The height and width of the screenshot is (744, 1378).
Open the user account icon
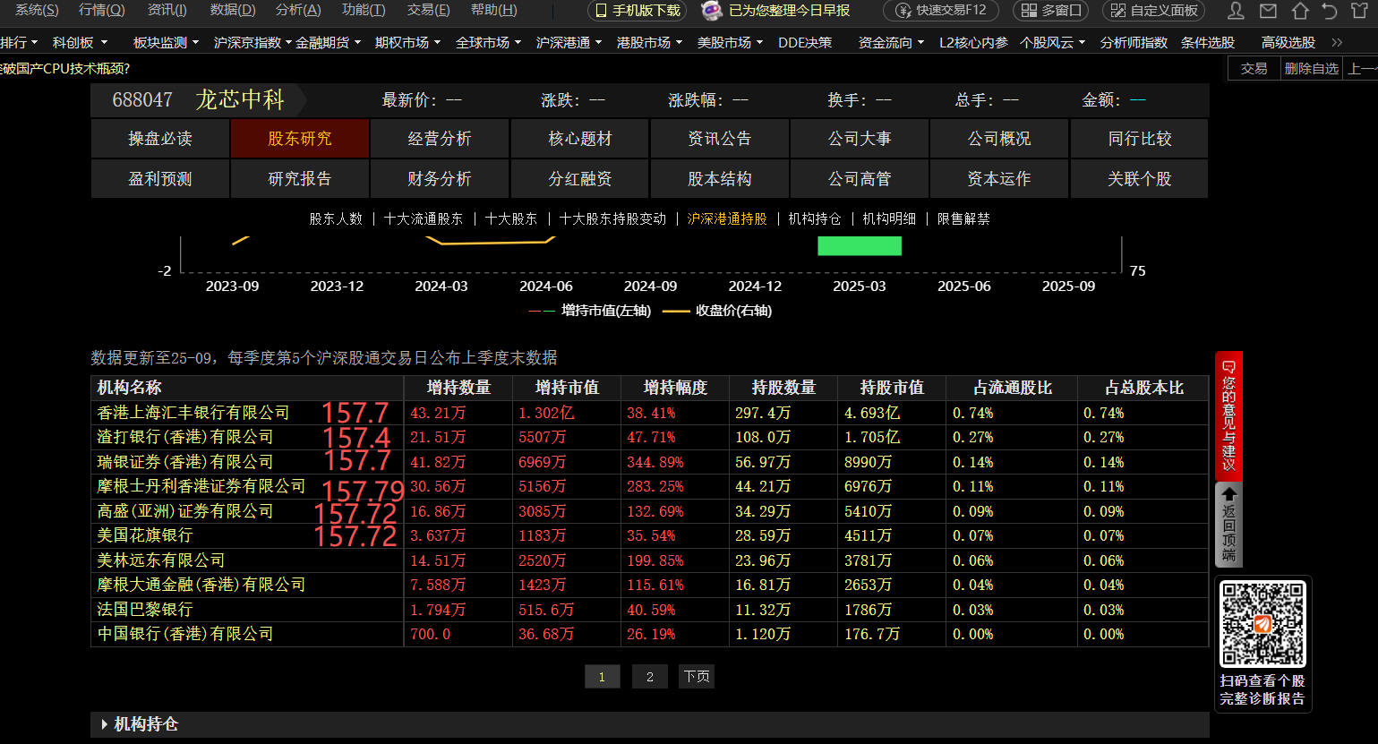[x=1236, y=11]
